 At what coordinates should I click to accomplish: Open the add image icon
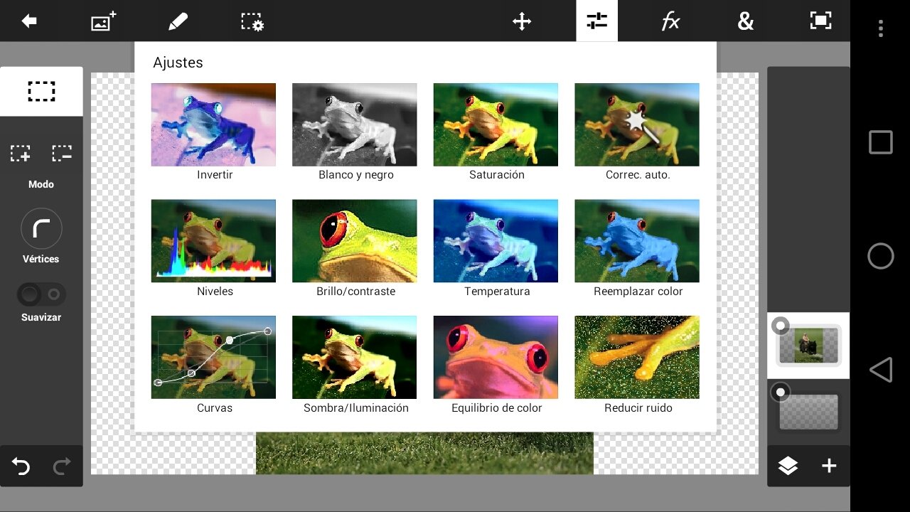(104, 21)
